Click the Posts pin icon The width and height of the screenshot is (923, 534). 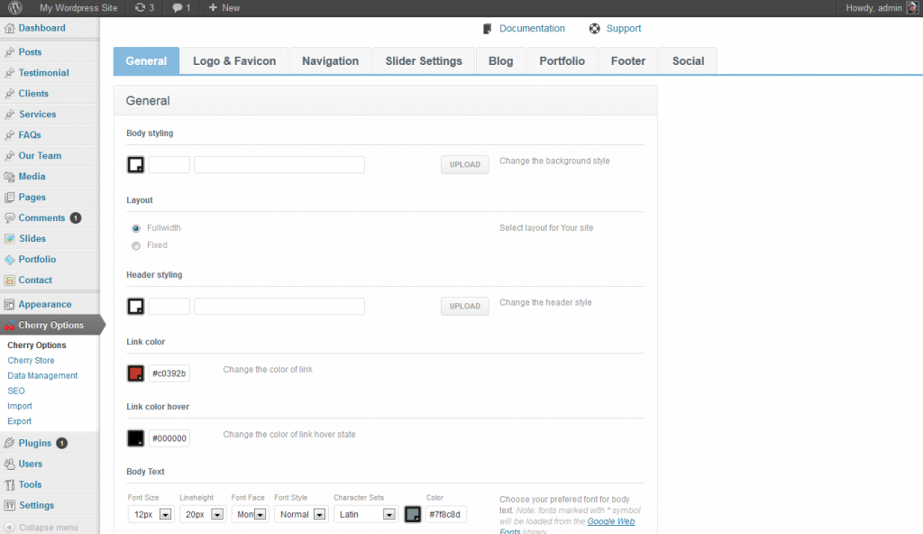pos(9,52)
